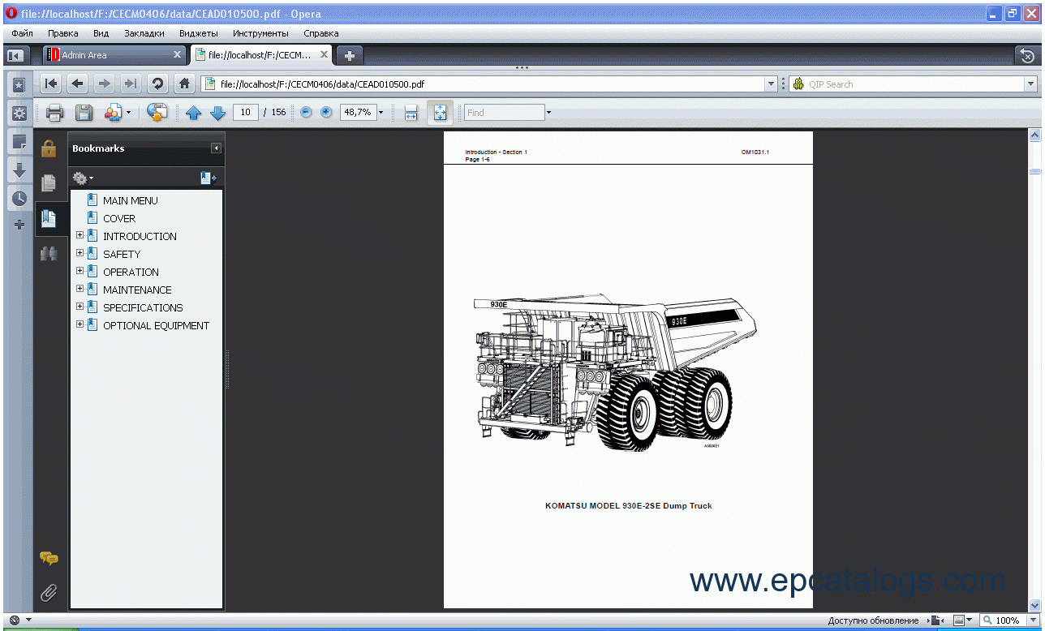Screen dimensions: 1045x631
Task: Focus the Find text field
Action: pos(504,113)
